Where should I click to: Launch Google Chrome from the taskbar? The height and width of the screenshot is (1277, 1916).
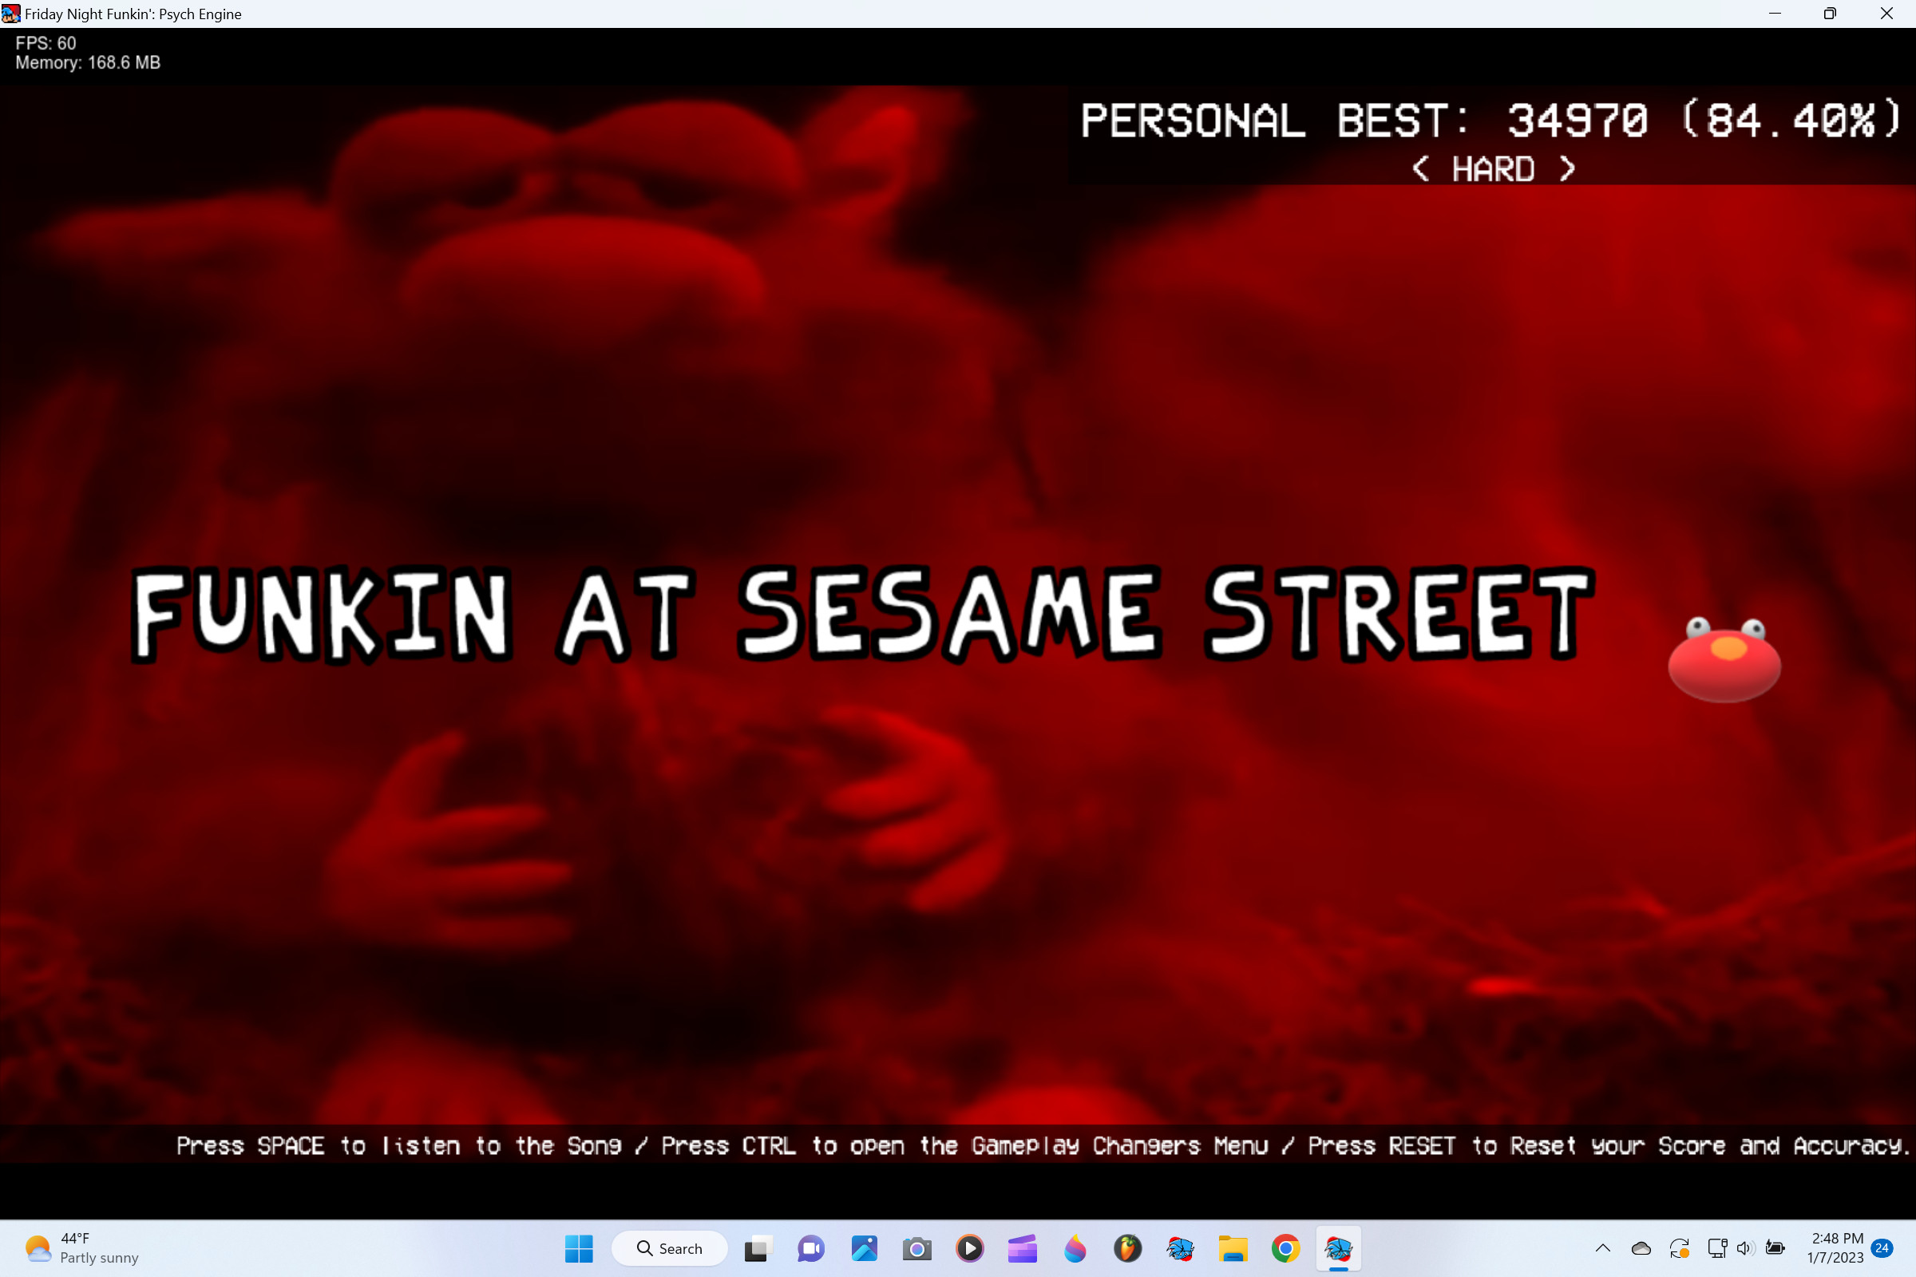coord(1285,1248)
